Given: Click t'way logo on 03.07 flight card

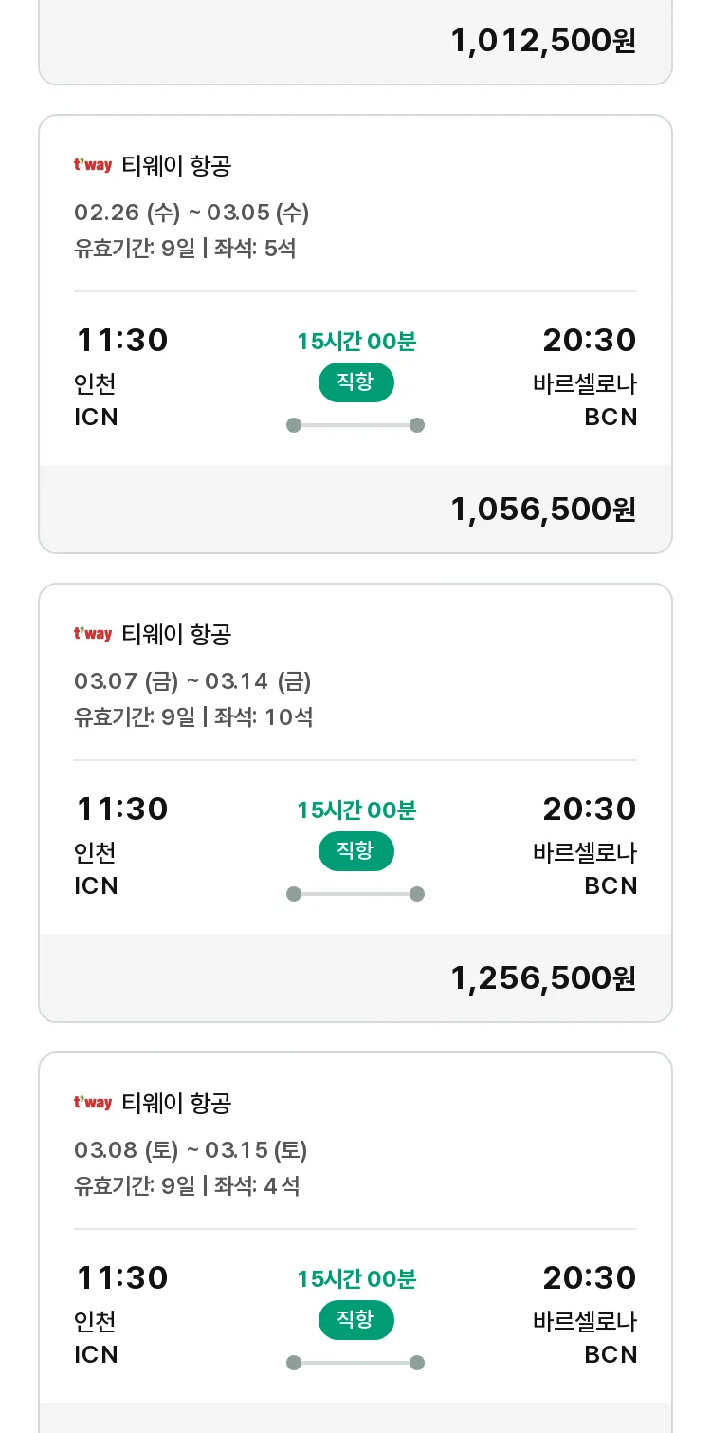Looking at the screenshot, I should [93, 634].
